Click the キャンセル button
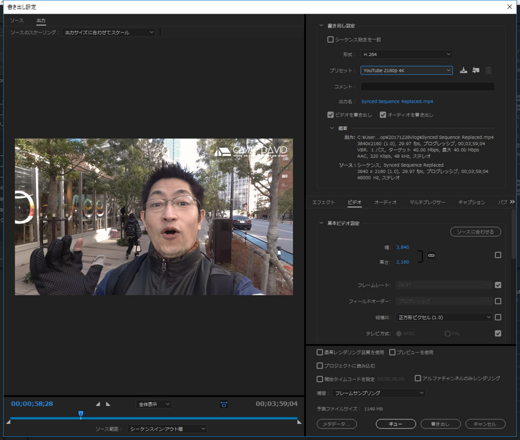The width and height of the screenshot is (520, 440). pyautogui.click(x=485, y=424)
